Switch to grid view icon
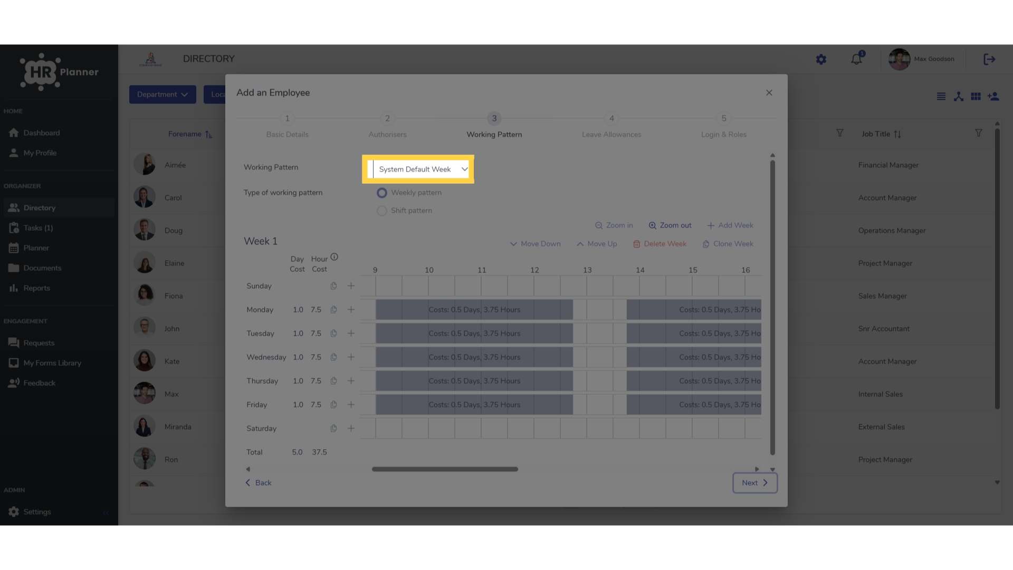The image size is (1013, 570). coord(976,97)
